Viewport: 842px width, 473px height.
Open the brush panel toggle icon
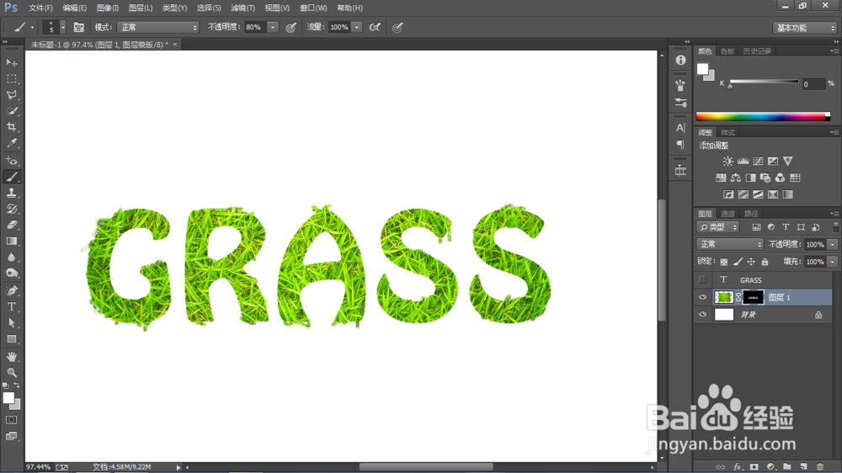(78, 28)
